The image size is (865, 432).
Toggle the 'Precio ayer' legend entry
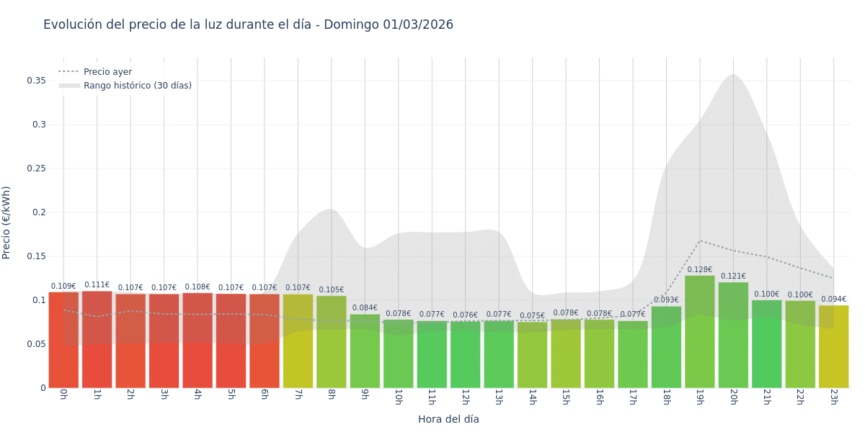[107, 72]
